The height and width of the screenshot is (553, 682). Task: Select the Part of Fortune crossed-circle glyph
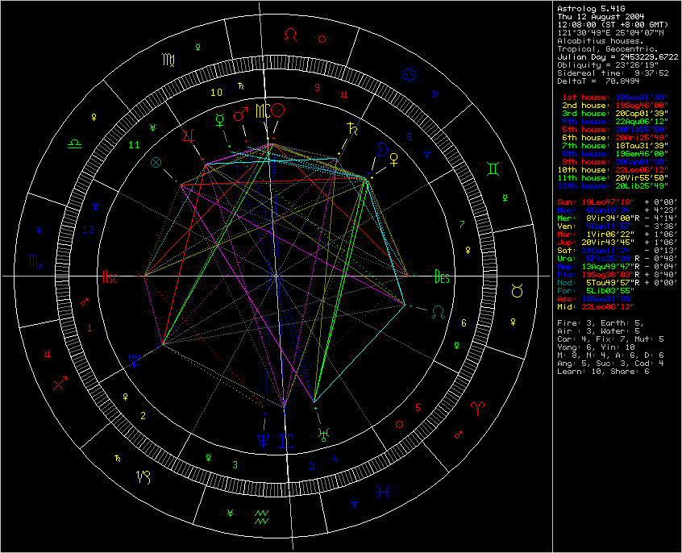click(156, 162)
